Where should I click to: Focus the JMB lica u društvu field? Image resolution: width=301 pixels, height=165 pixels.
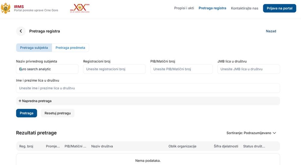[249, 69]
